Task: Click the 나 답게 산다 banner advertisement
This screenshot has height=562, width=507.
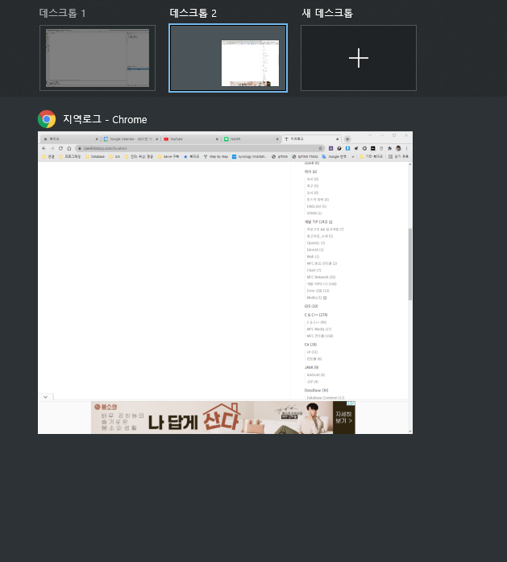Action: tap(222, 418)
